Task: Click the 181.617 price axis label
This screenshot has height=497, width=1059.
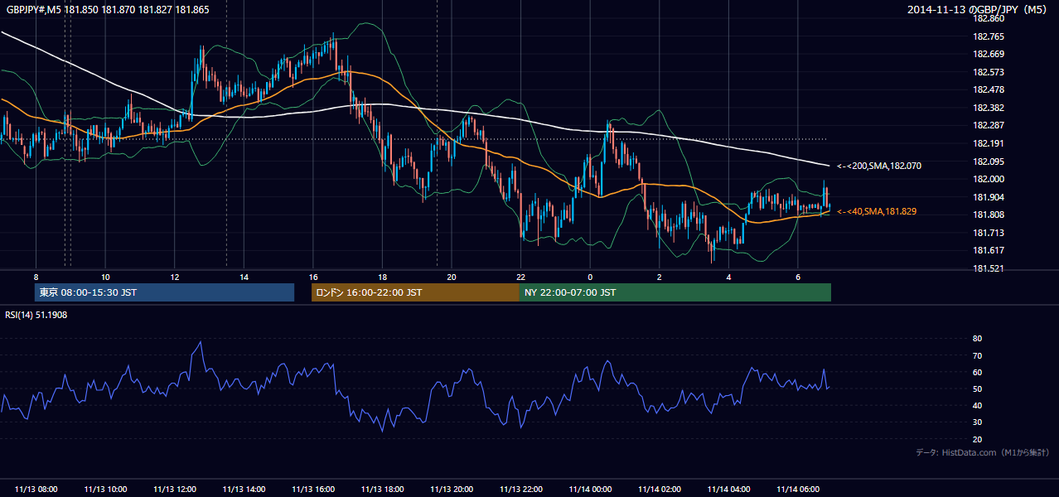Action: (989, 250)
